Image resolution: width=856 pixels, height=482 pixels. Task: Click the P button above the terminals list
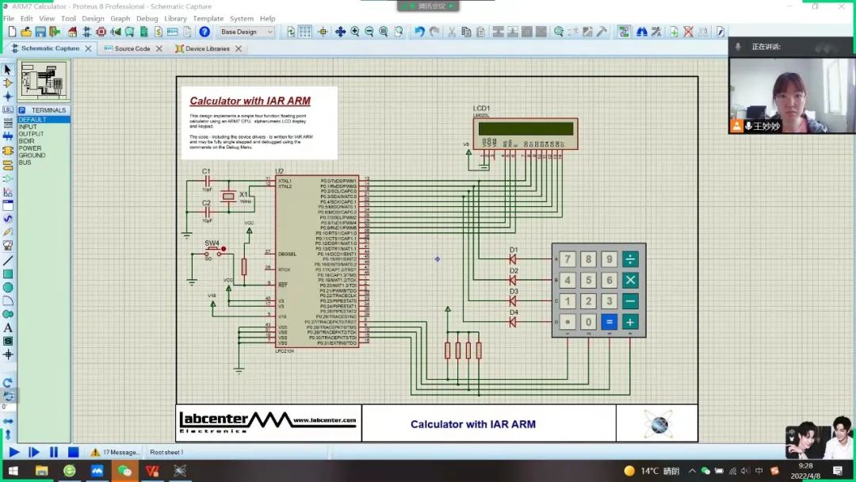click(x=22, y=110)
